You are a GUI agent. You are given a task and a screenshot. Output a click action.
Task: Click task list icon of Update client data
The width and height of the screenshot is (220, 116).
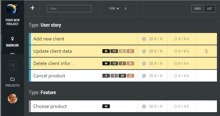coord(151,51)
